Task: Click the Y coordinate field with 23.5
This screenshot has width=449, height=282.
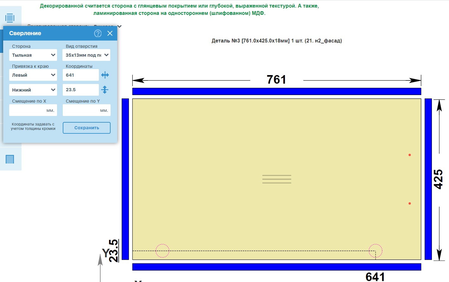Action: coord(81,90)
